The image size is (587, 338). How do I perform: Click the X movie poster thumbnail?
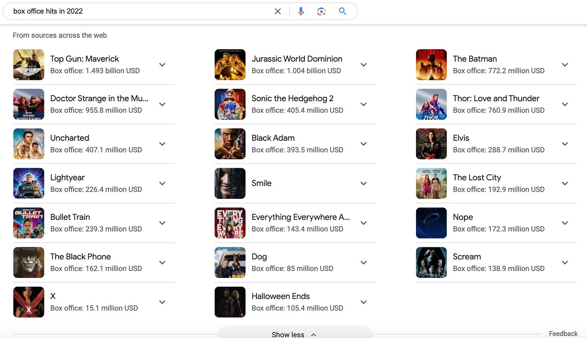click(29, 302)
